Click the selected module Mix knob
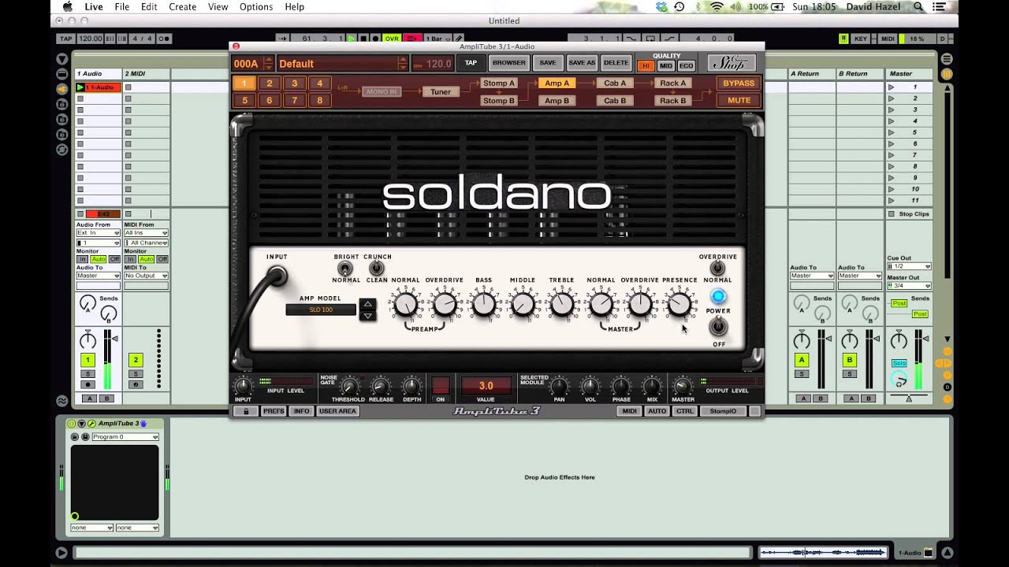1009x567 pixels. (652, 387)
